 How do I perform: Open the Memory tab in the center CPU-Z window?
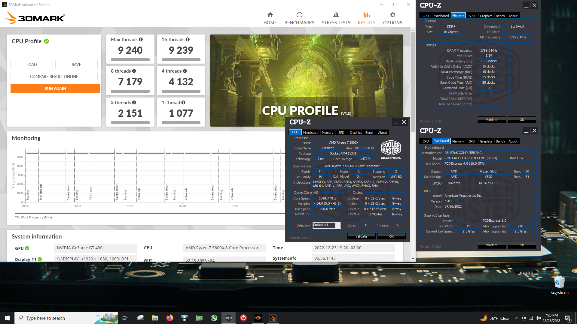click(x=328, y=132)
